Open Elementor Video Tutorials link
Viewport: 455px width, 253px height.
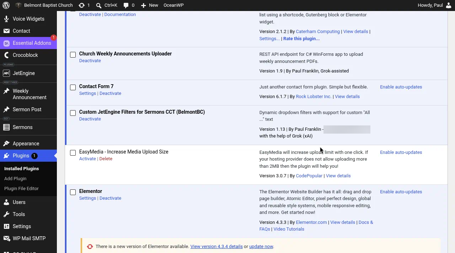pyautogui.click(x=289, y=229)
